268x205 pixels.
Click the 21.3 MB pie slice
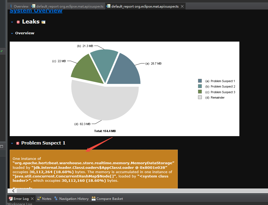tap(105, 63)
